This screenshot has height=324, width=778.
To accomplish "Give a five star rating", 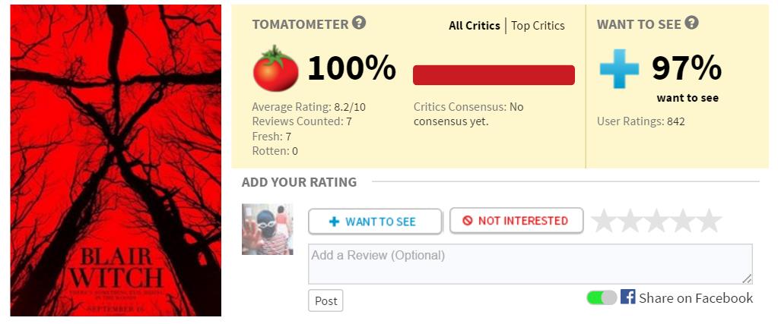I will click(709, 221).
